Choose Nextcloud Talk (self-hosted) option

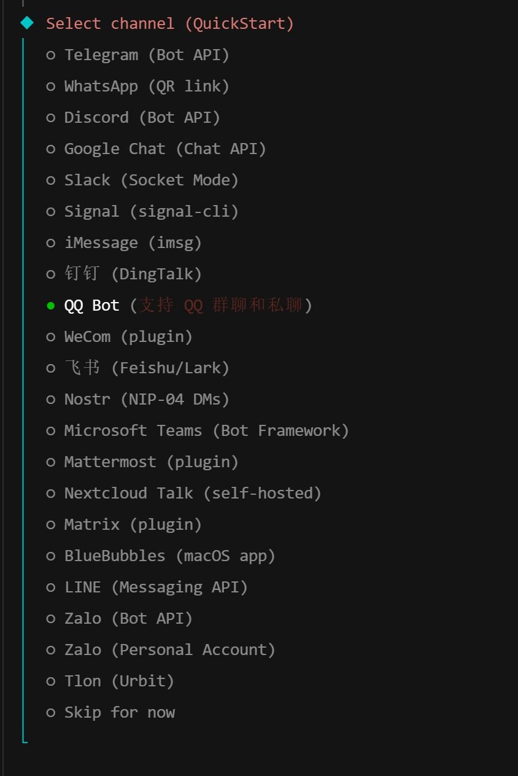192,494
